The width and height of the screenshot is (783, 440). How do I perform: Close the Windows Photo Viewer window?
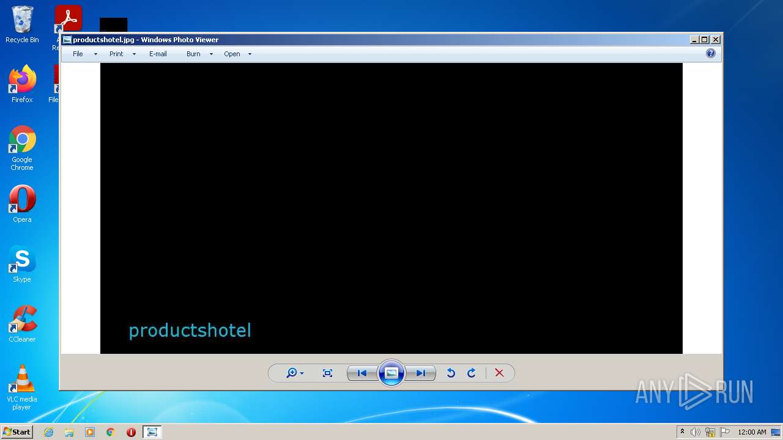coord(716,40)
